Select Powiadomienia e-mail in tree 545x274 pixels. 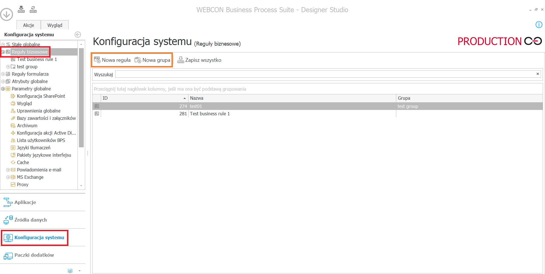(x=39, y=170)
